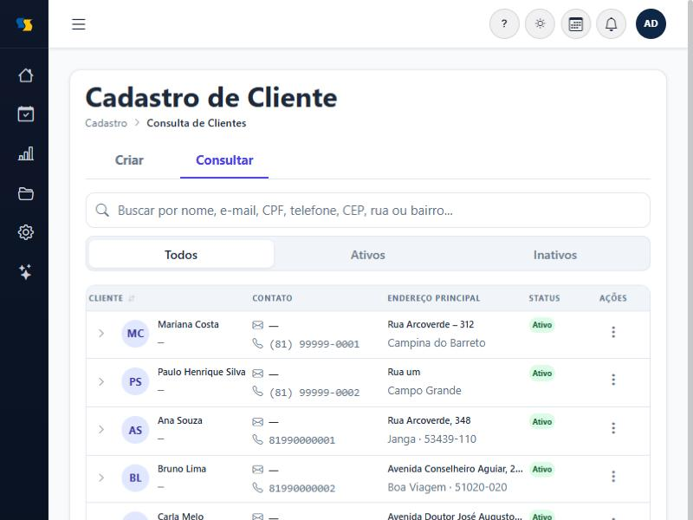Click the name Ana Souza

coord(180,420)
